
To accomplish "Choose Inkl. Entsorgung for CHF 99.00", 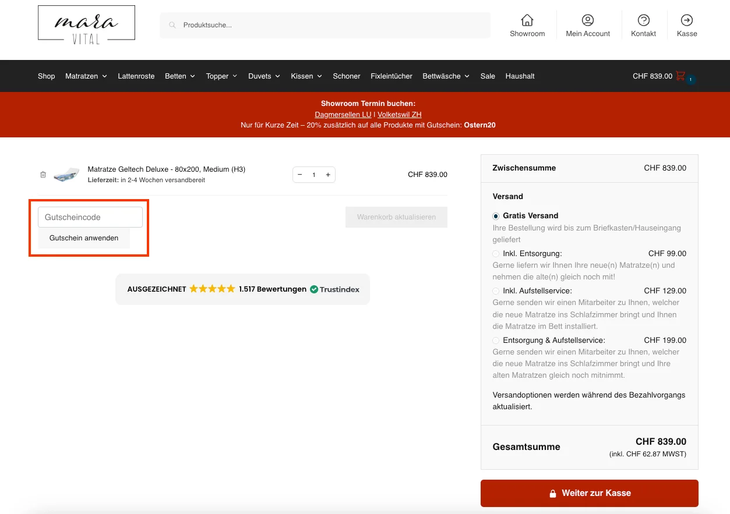I will (495, 253).
